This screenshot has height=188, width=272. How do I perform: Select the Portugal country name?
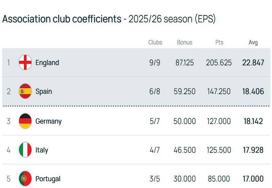click(x=48, y=179)
